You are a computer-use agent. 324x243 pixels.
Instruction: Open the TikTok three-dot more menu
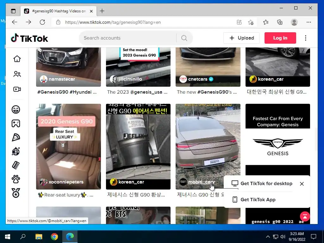(306, 38)
